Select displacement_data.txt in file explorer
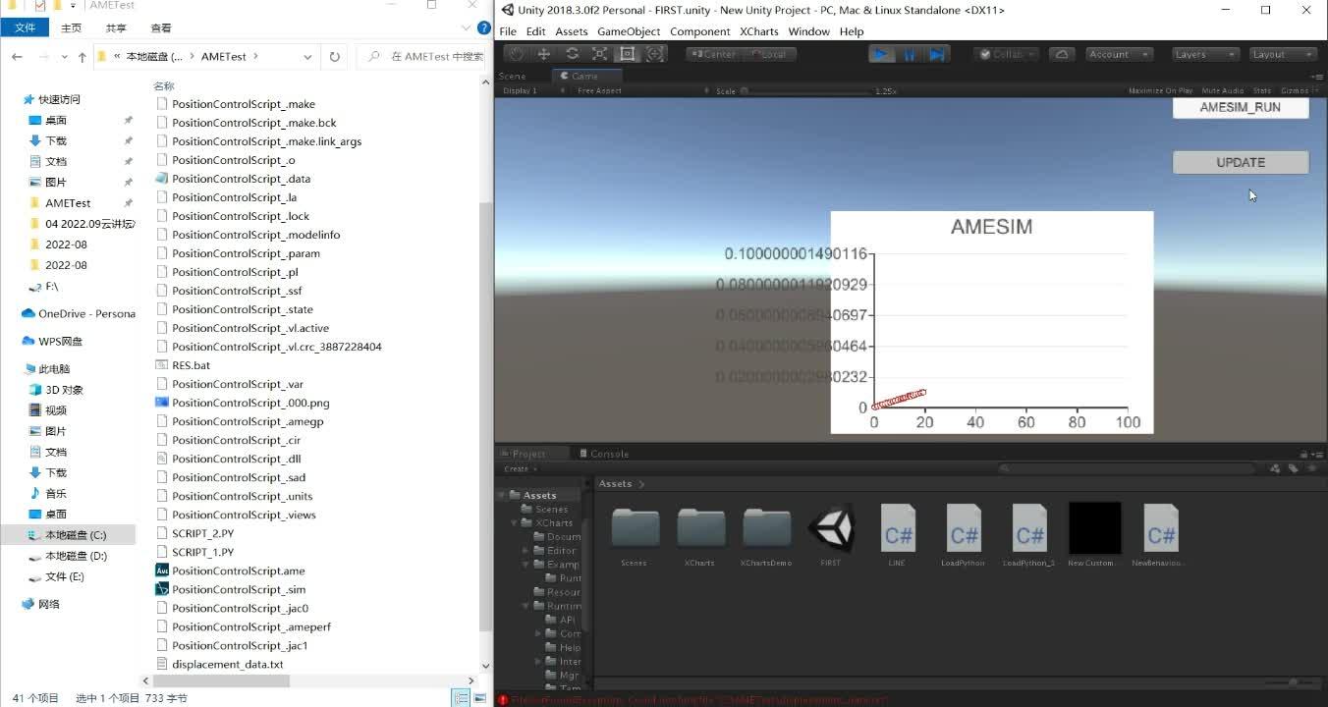Viewport: 1328px width, 707px height. pos(227,664)
